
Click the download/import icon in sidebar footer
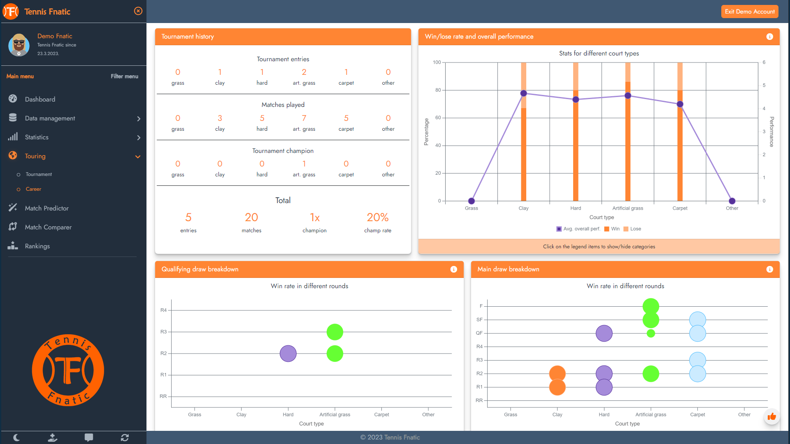click(x=53, y=438)
